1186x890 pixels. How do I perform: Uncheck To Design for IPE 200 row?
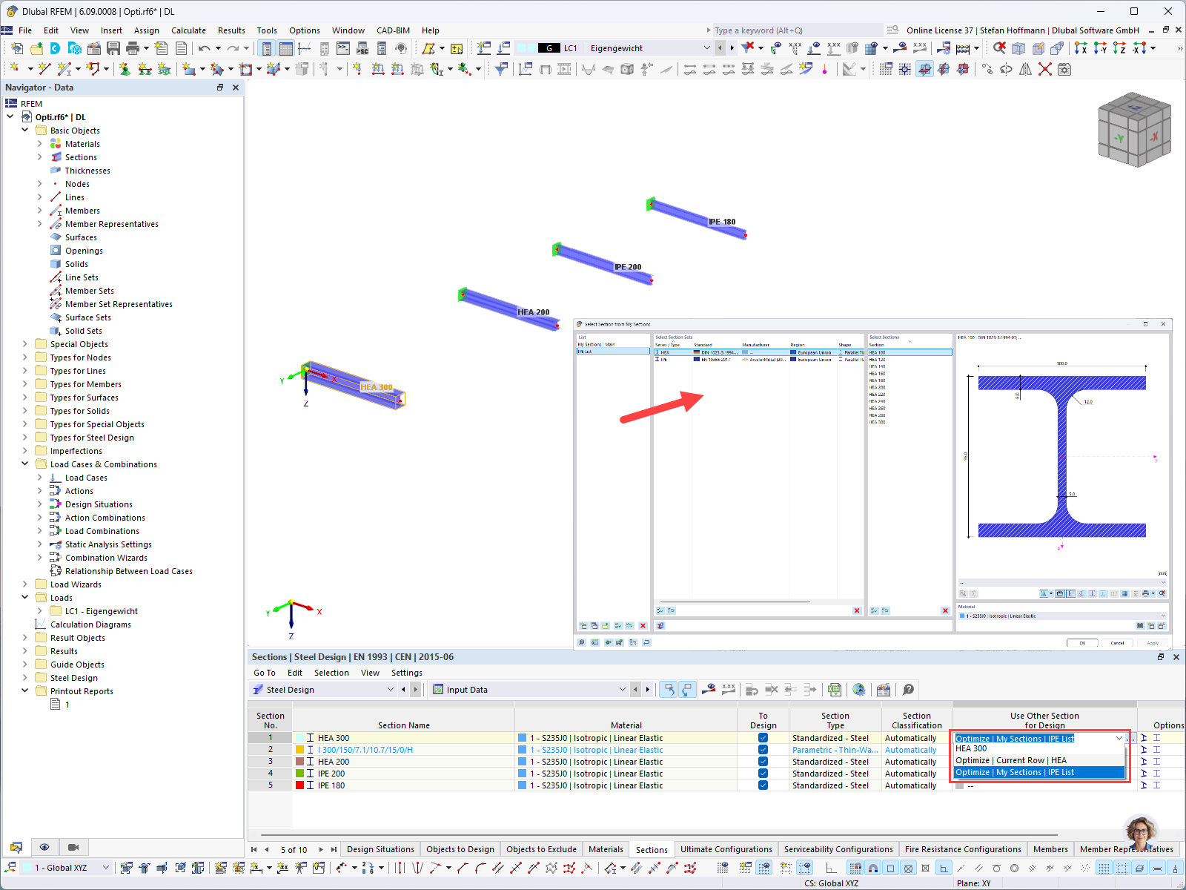pos(763,774)
